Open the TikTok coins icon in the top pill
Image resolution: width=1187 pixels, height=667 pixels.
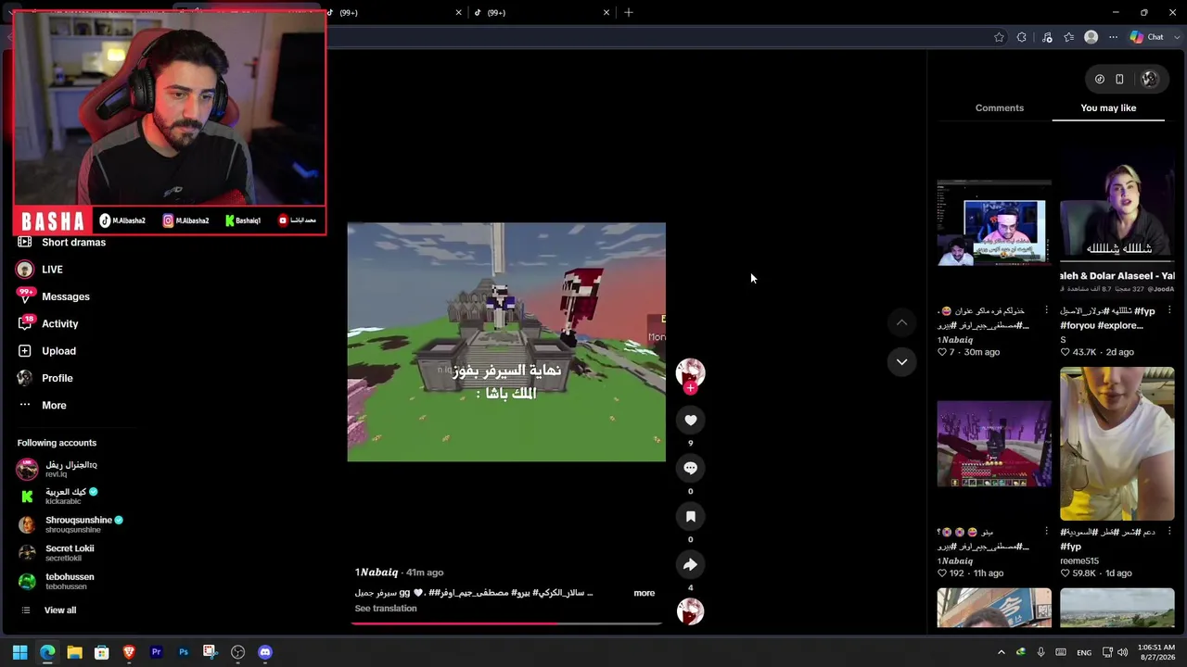pos(1100,80)
